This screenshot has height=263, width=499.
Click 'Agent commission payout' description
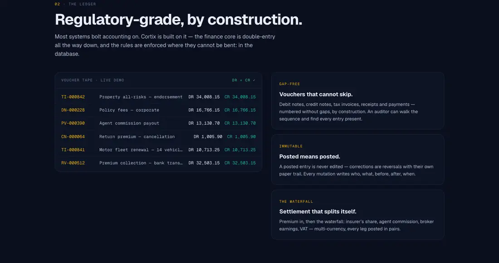point(129,123)
